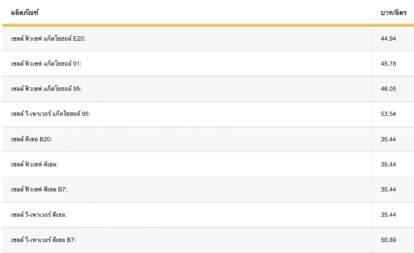The width and height of the screenshot is (414, 253).
Task: Click the 44.94 price cell
Action: 388,39
